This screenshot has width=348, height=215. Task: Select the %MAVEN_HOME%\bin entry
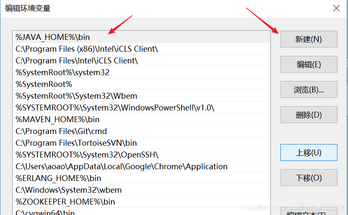(141, 120)
